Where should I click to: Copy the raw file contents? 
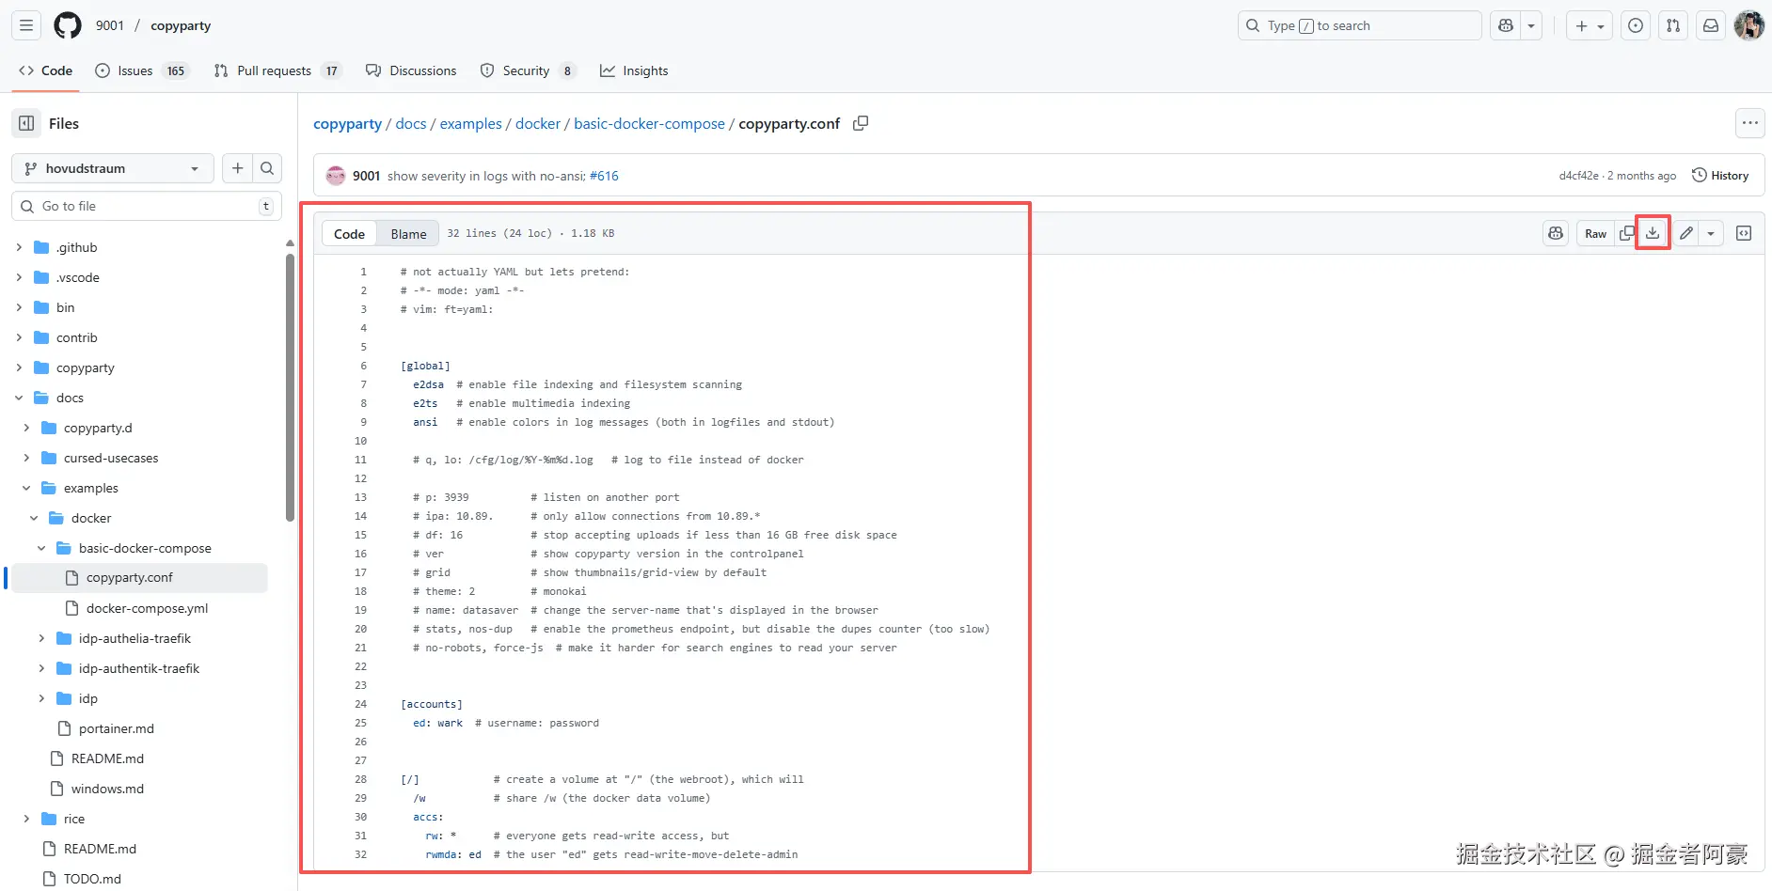coord(1626,233)
